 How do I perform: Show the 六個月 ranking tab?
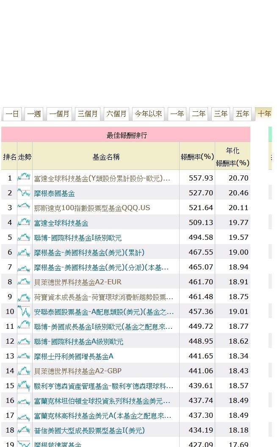point(116,114)
